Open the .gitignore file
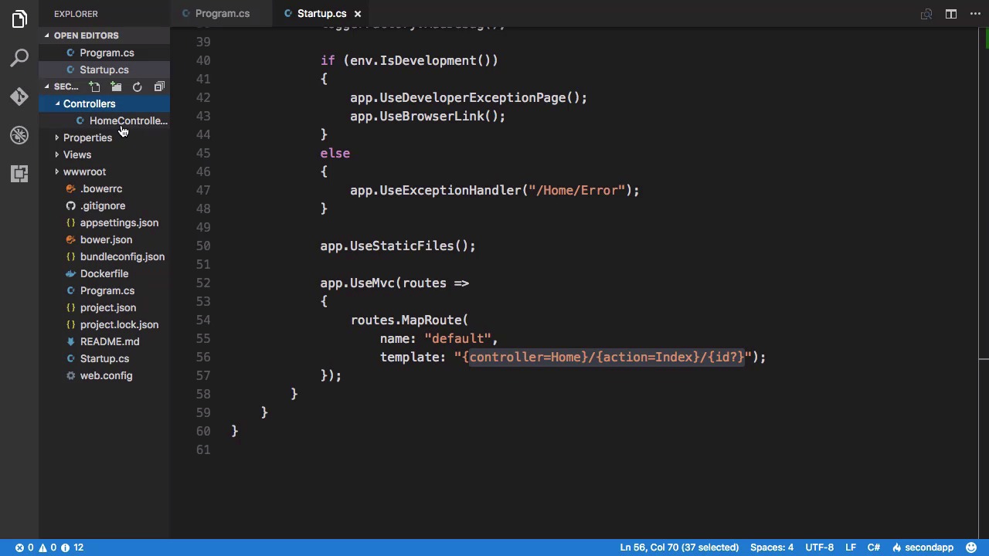The image size is (989, 556). (x=104, y=205)
